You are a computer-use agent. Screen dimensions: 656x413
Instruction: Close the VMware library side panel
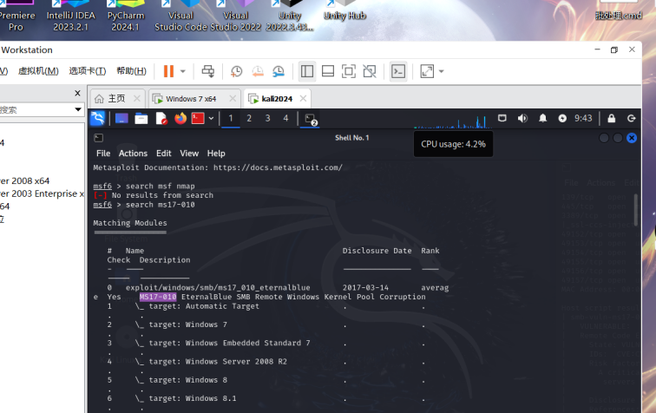pos(77,93)
